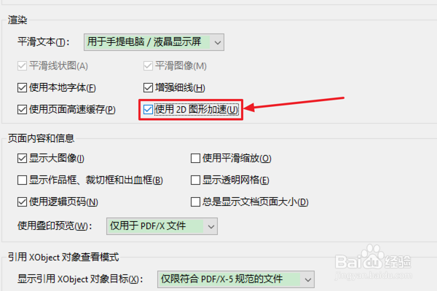Open the 平滑文本 dropdown list
Screen dimensions: 437x291
click(x=154, y=42)
